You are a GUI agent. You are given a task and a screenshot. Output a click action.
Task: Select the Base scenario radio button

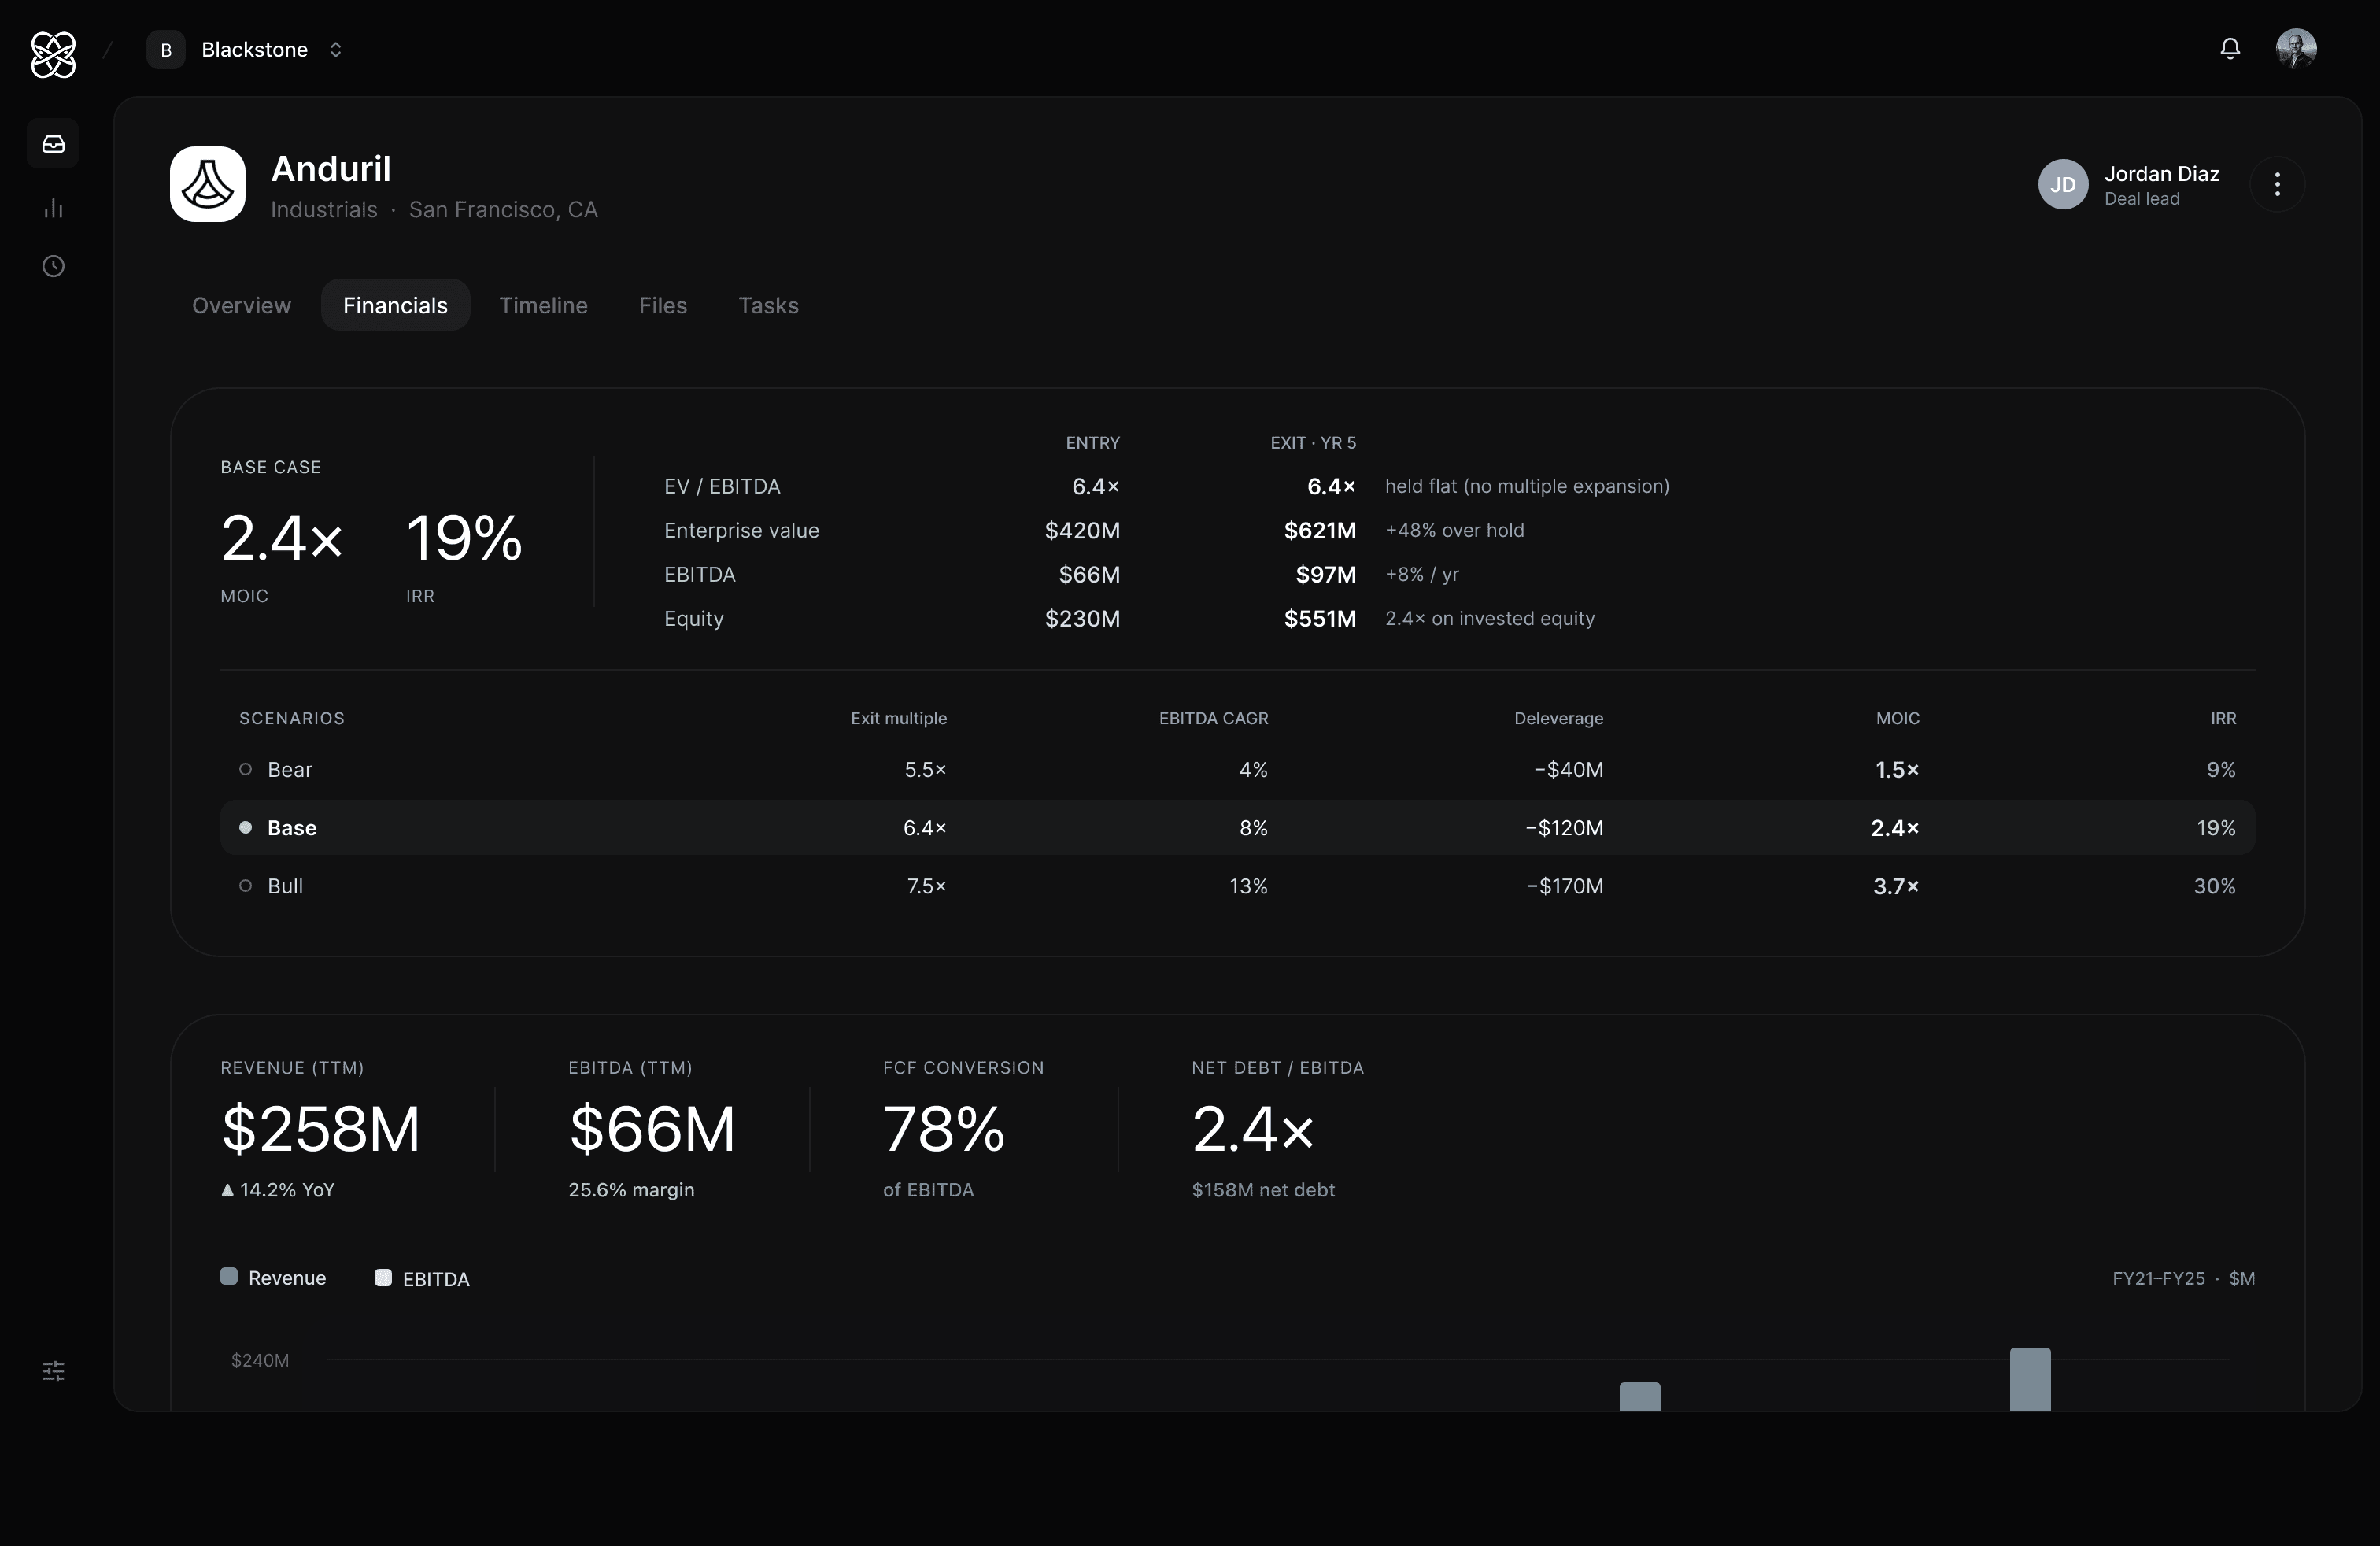pyautogui.click(x=245, y=827)
